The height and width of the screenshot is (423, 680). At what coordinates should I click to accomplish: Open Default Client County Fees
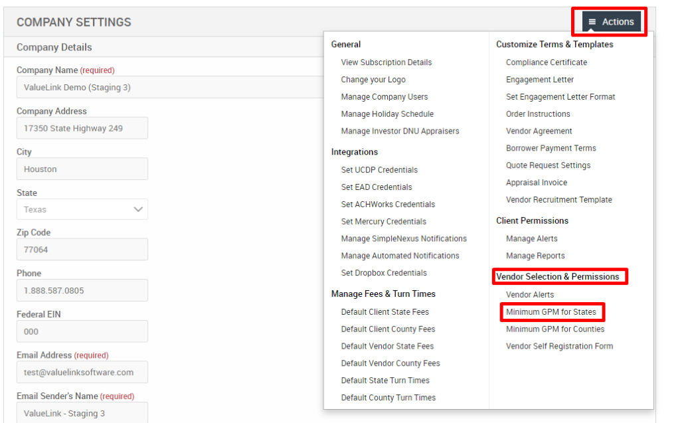coord(388,329)
